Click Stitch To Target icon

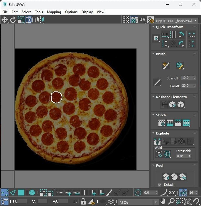(162, 123)
